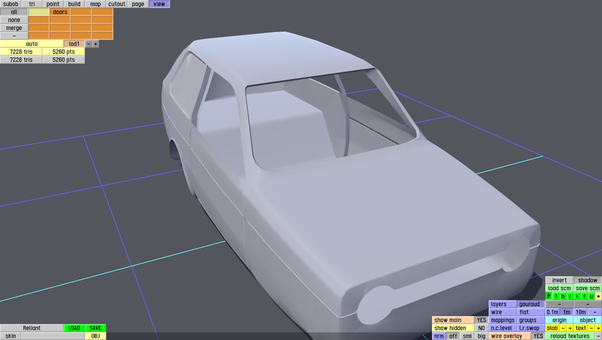This screenshot has height=340, width=602.
Task: Switch to the subob tab
Action: 11,4
